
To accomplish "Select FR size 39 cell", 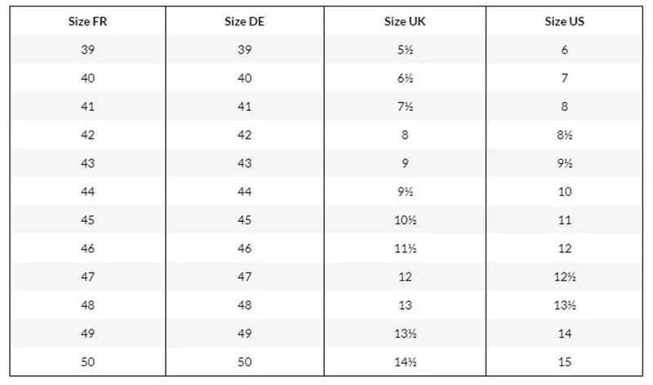I will tap(87, 50).
